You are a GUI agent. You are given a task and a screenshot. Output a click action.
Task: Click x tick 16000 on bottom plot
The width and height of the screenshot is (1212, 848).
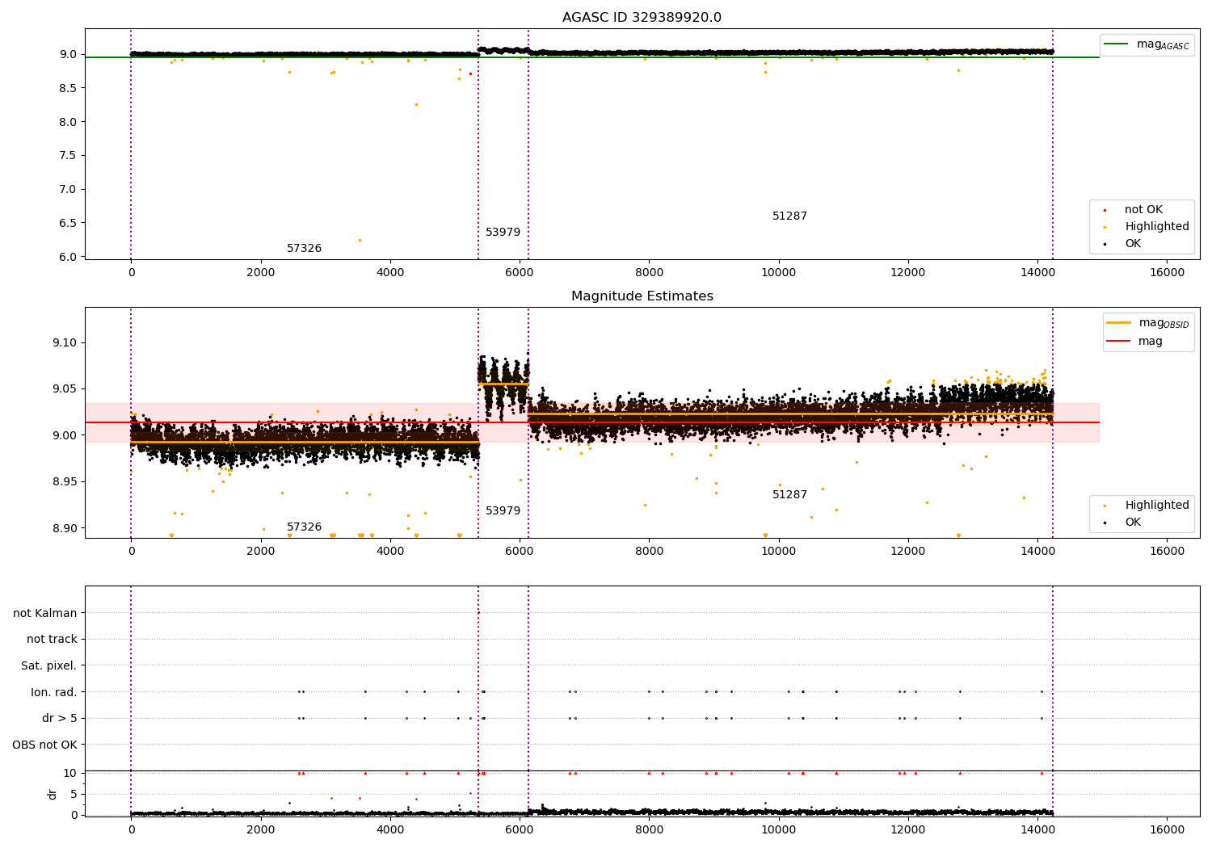click(x=1167, y=830)
